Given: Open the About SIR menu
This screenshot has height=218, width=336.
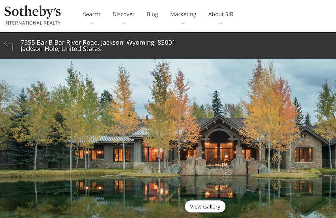Looking at the screenshot, I should click(221, 14).
